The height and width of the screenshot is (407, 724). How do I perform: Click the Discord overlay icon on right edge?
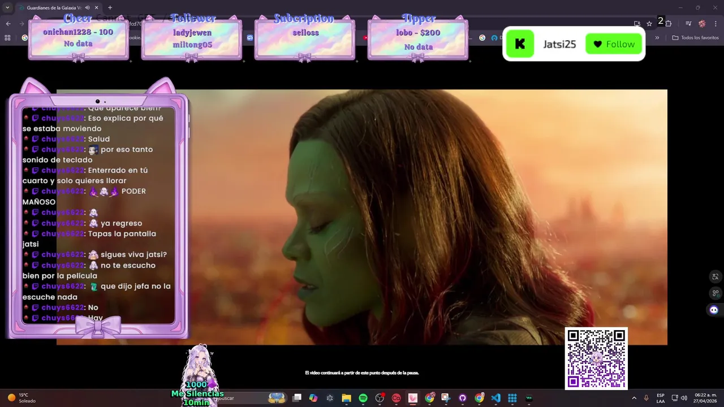pos(714,310)
